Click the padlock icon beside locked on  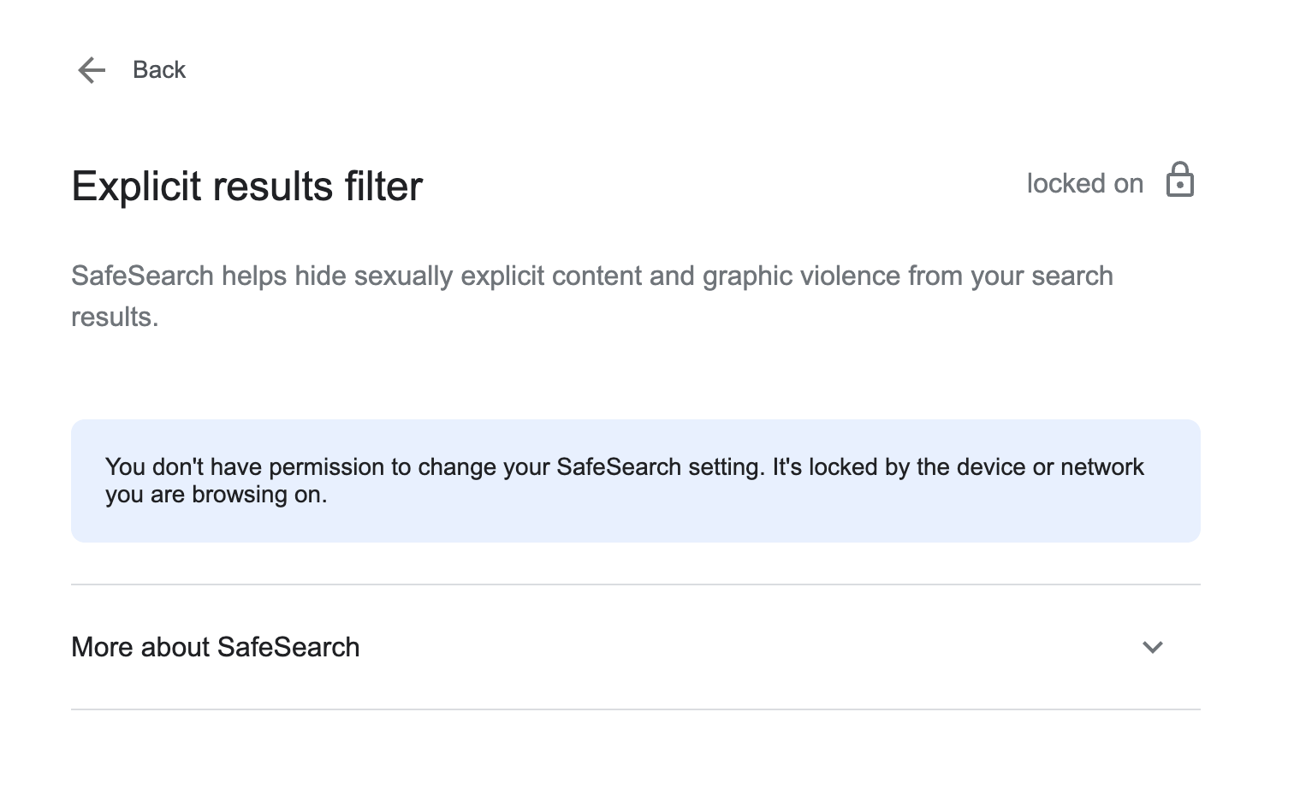click(1179, 181)
